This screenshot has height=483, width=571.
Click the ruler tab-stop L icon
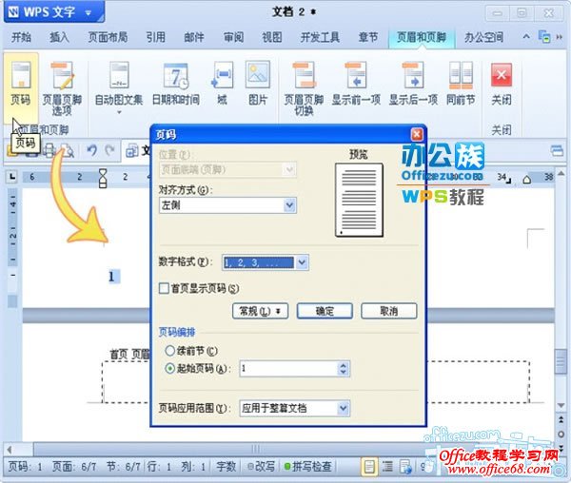(12, 177)
